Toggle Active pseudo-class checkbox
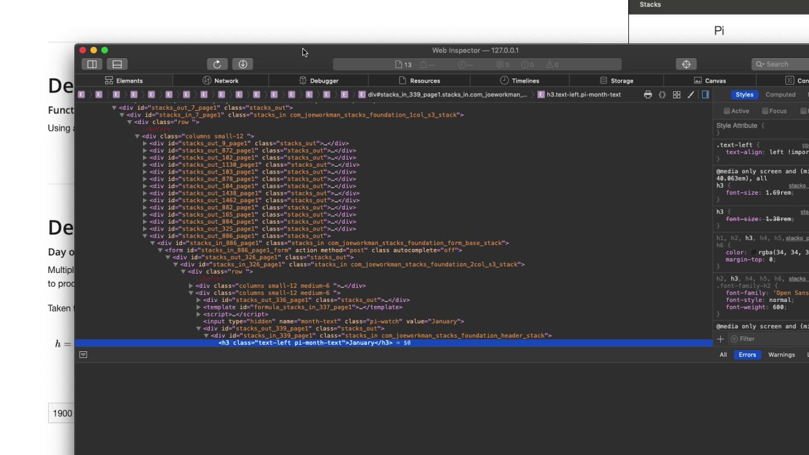This screenshot has width=809, height=455. 727,111
